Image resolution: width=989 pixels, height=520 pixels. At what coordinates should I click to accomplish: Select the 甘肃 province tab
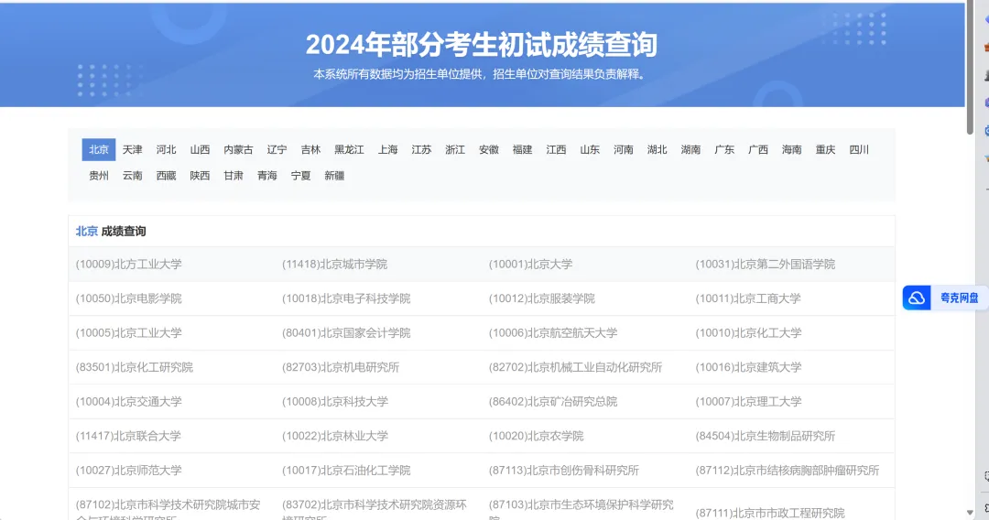point(234,176)
